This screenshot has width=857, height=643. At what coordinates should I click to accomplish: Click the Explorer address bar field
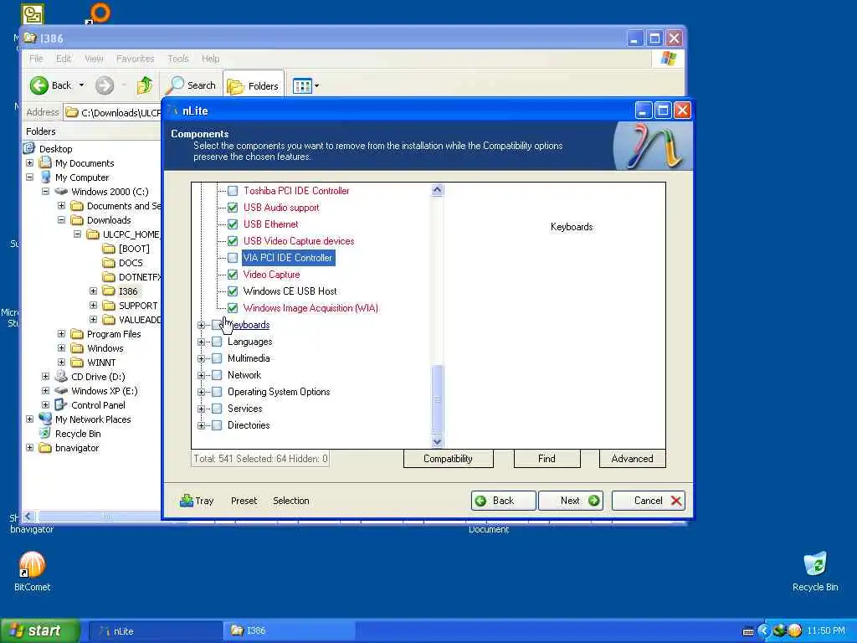[x=114, y=113]
